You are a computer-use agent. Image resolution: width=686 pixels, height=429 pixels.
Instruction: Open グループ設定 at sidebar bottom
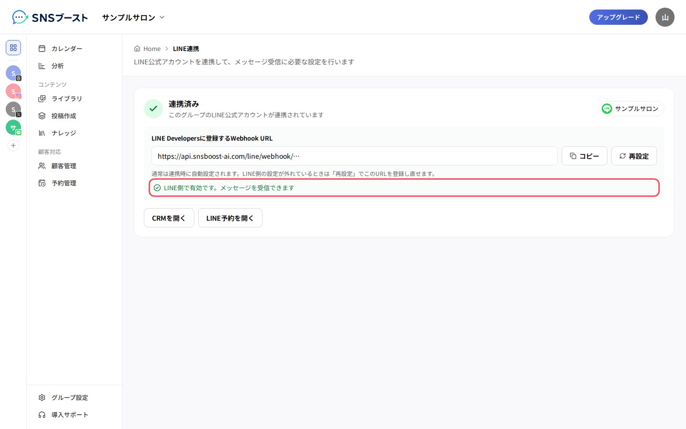click(x=74, y=398)
